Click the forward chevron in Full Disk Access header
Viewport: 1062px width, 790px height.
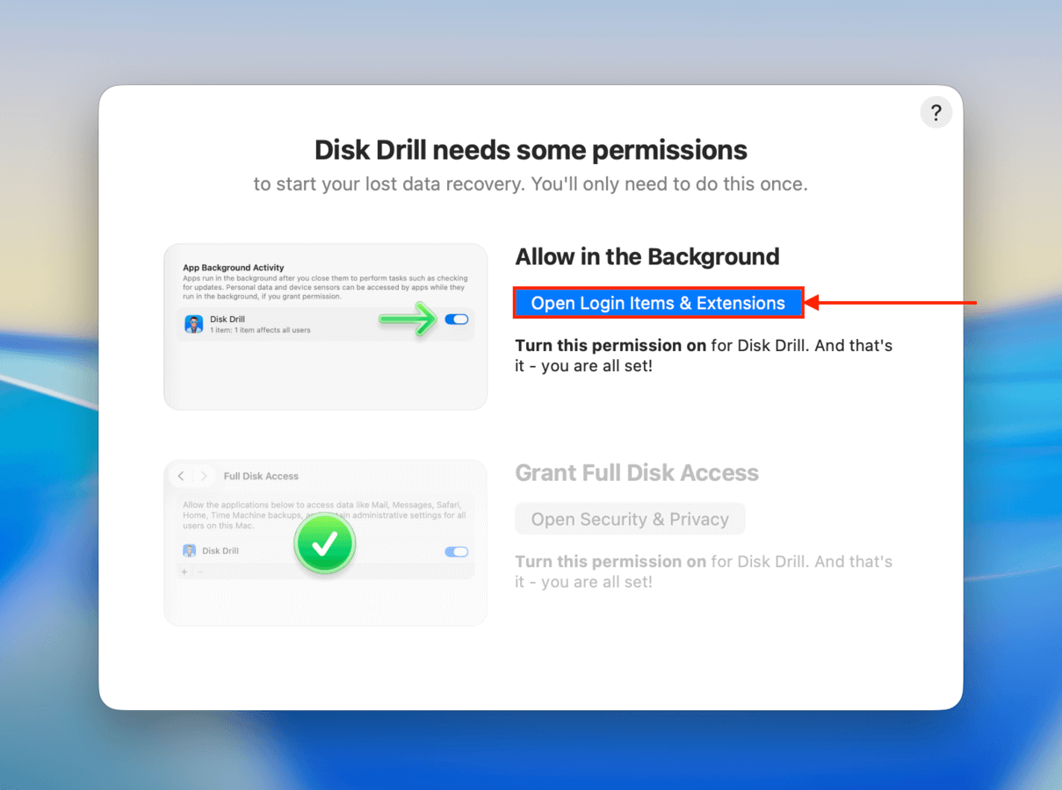click(x=204, y=476)
